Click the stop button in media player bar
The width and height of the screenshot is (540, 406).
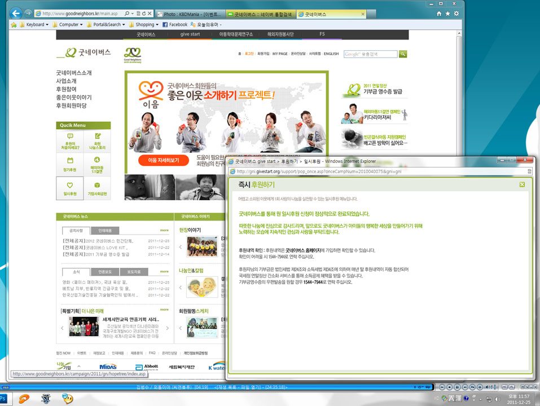click(449, 387)
